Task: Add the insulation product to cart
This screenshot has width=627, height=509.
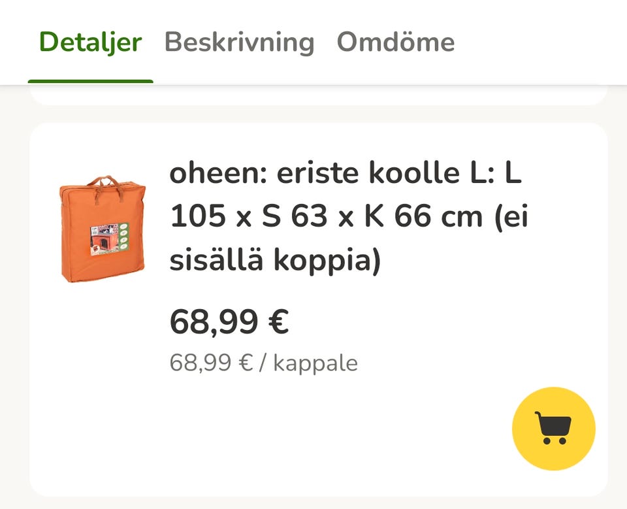Action: coord(553,429)
